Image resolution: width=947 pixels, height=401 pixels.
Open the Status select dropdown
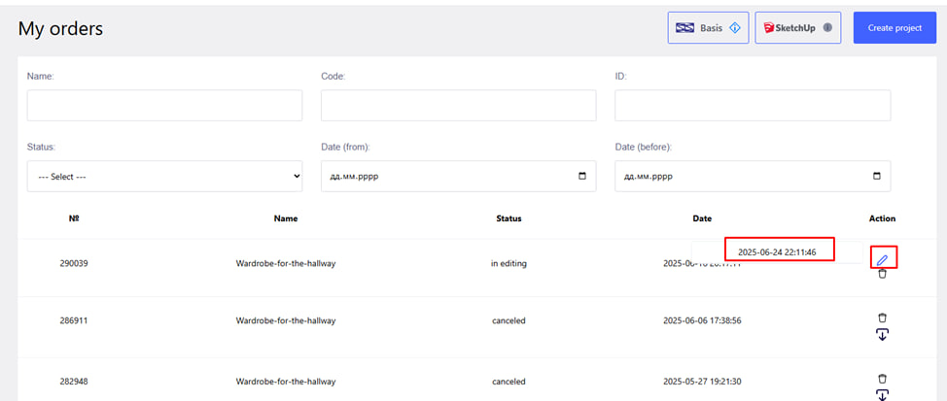(164, 177)
